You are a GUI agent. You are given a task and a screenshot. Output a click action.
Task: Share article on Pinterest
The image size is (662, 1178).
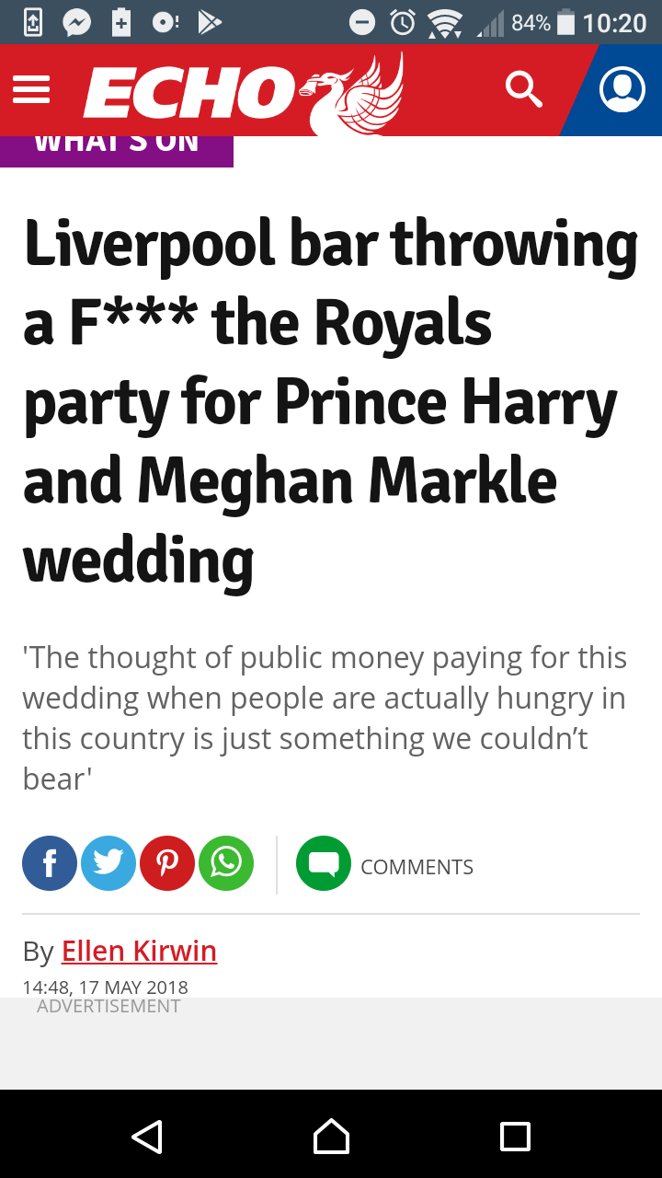click(167, 863)
